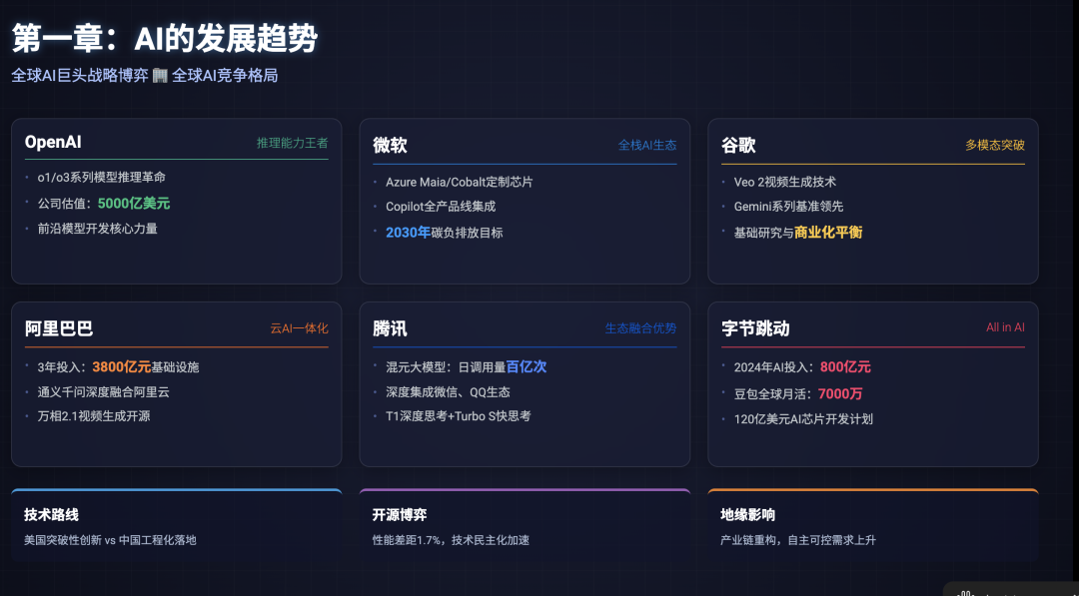Select the bullet 120亿美元AI芯片开发计划
The width and height of the screenshot is (1079, 596).
pos(803,419)
